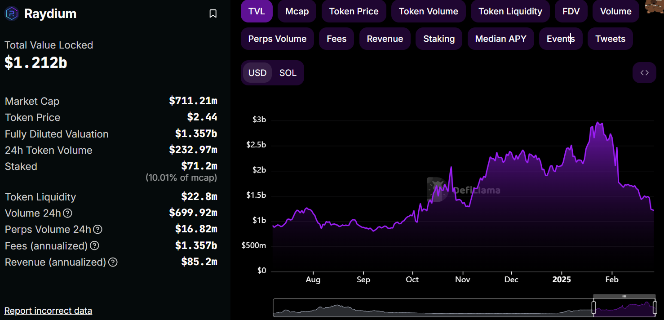Click the llama avatar icon
The image size is (664, 320).
(x=654, y=7)
